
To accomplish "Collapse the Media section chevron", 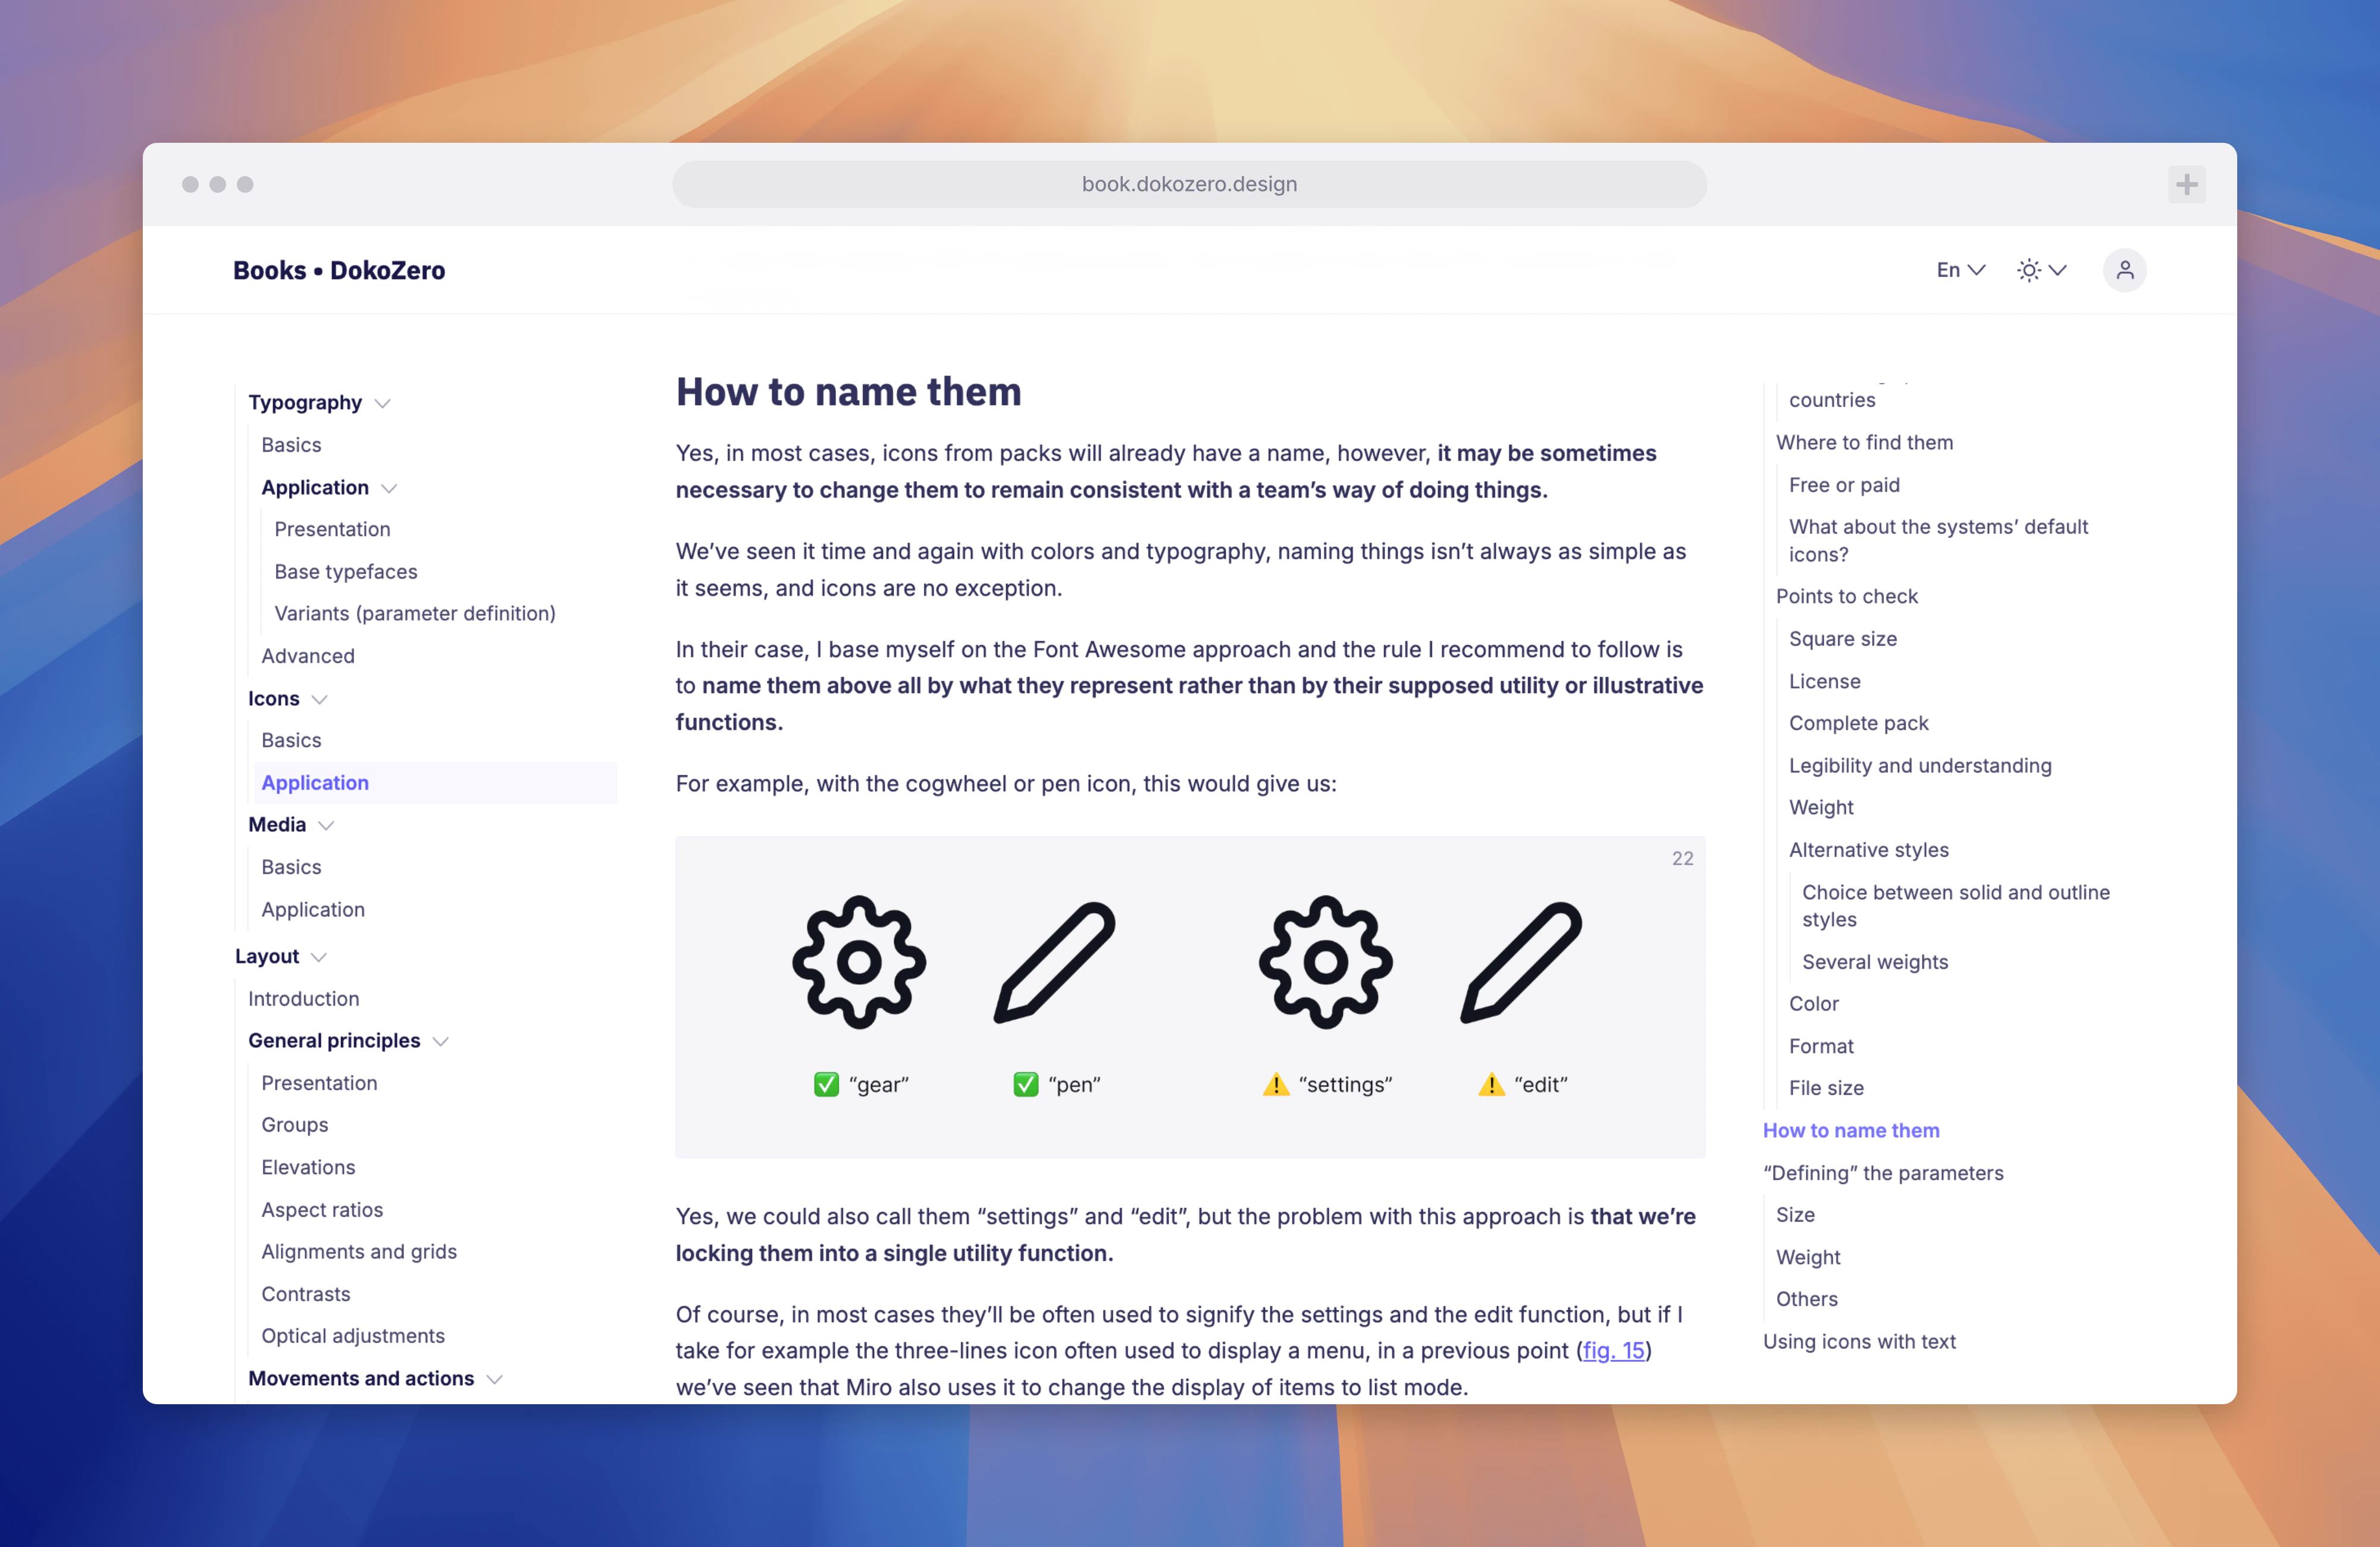I will (x=326, y=825).
